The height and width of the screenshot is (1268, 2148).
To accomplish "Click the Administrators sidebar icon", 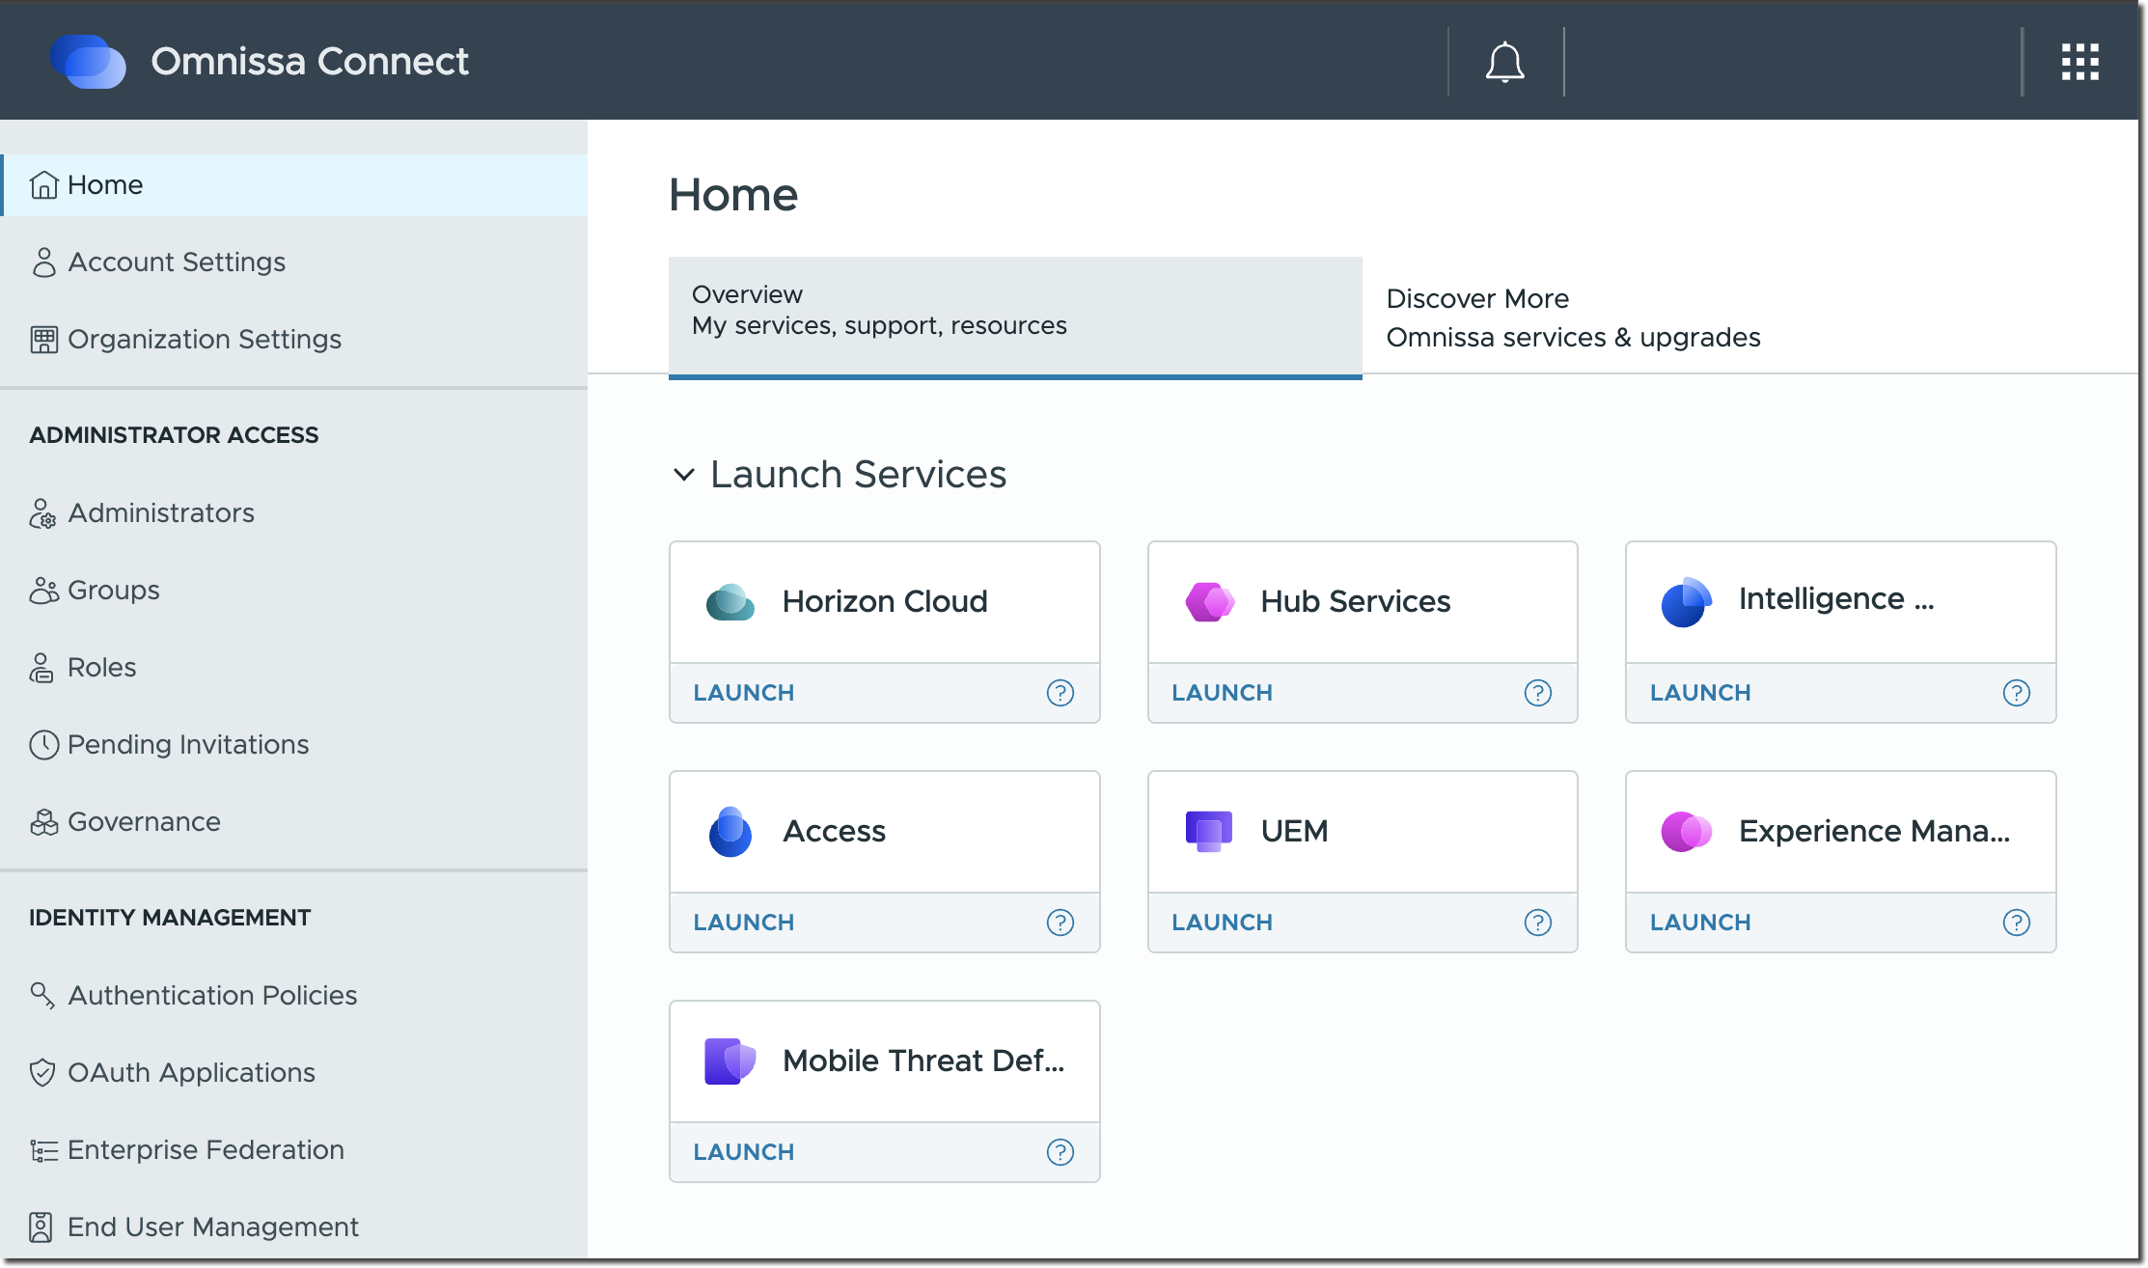I will click(x=42, y=512).
